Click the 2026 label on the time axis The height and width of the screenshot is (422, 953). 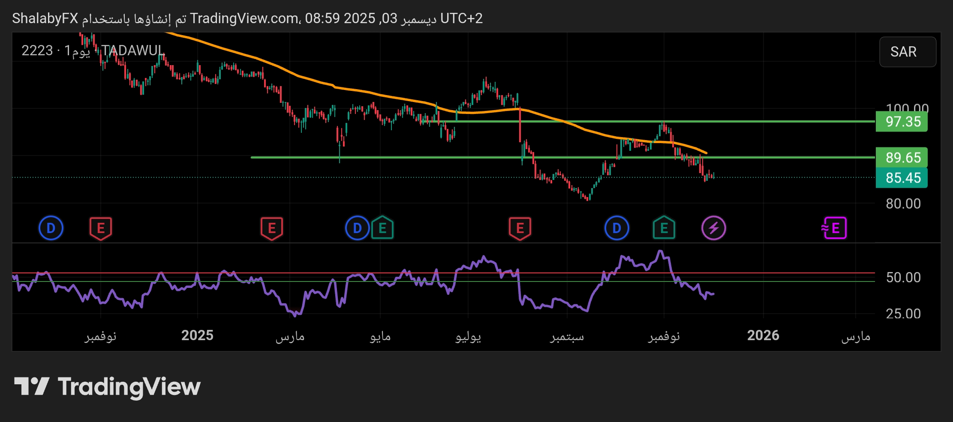pos(763,335)
